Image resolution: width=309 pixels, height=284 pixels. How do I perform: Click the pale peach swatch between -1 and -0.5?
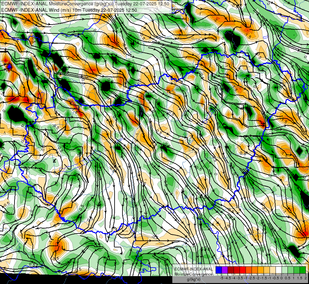[x=273, y=270]
